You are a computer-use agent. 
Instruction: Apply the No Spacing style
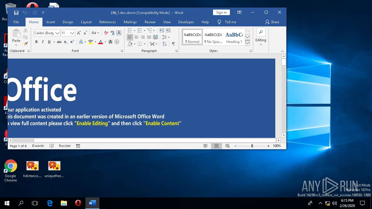click(x=213, y=37)
